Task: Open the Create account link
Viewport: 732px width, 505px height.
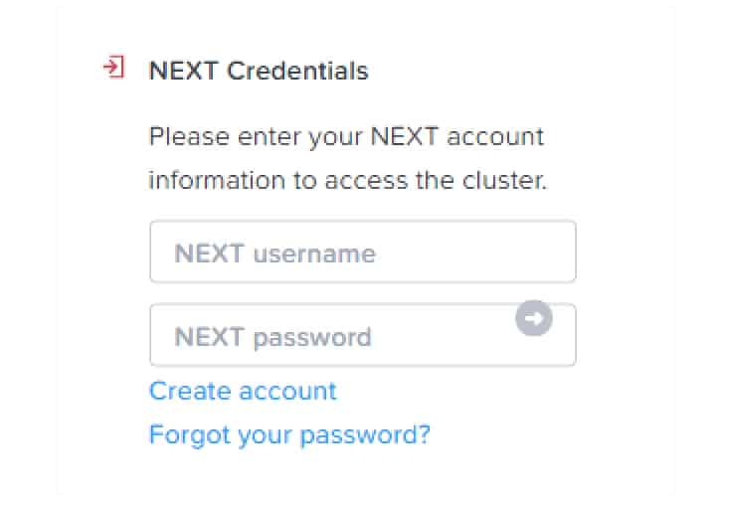Action: pos(243,391)
